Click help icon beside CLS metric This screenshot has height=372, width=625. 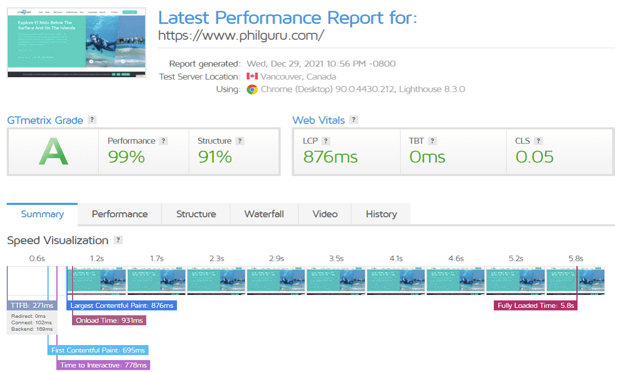(538, 141)
